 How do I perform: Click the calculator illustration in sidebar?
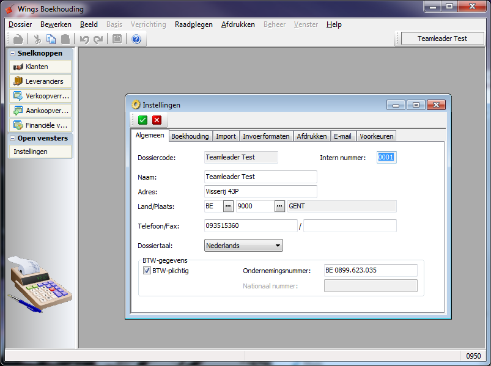tap(40, 284)
